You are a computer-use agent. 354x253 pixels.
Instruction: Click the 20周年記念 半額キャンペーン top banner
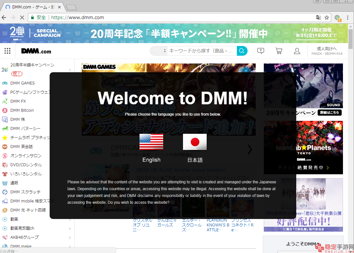click(174, 33)
